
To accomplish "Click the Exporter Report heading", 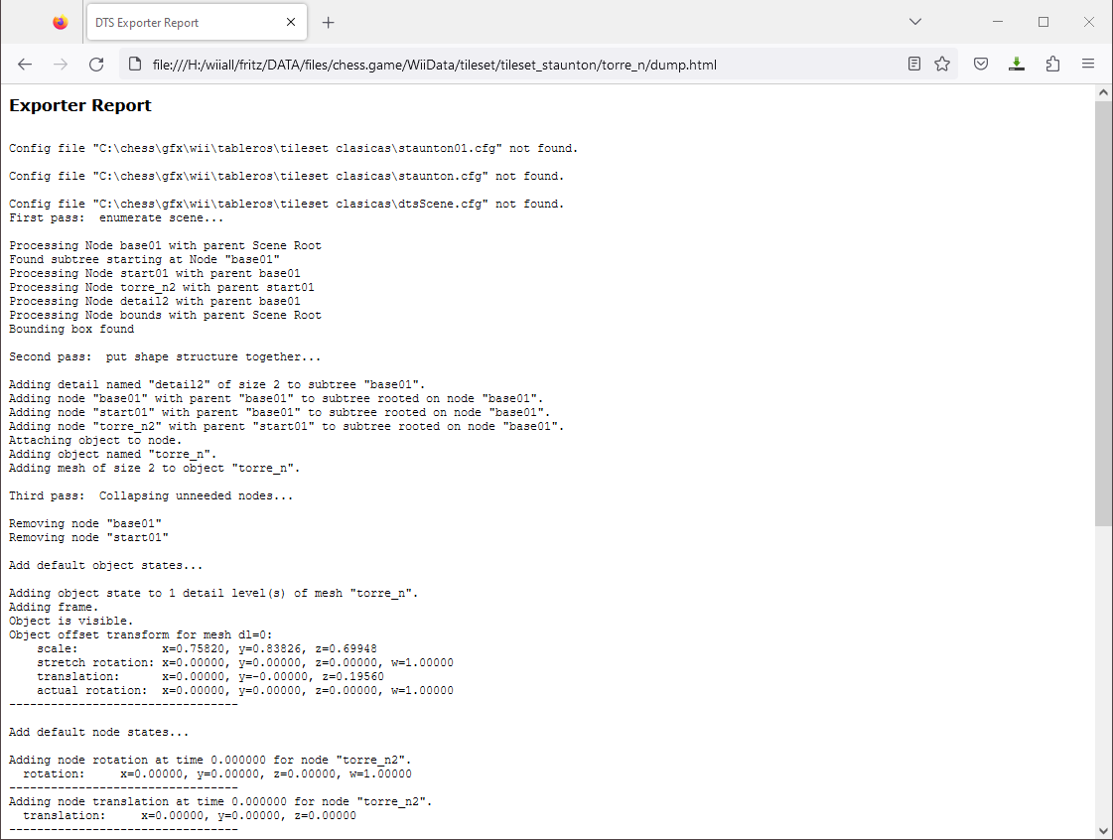I will [x=80, y=105].
